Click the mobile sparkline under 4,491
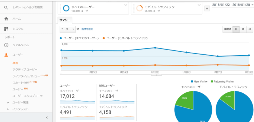254x122 pixels. (78, 118)
